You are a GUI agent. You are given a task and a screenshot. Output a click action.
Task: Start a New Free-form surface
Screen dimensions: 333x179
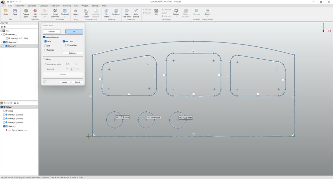127,11
